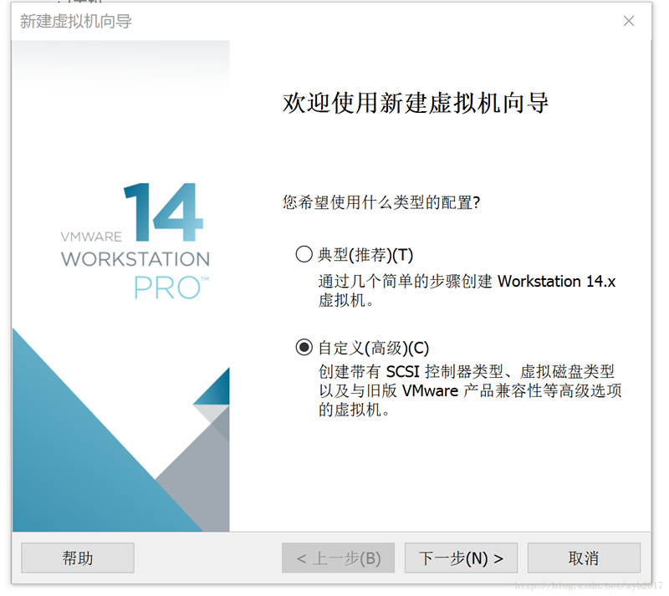Click the large 14 version logo
The width and height of the screenshot is (669, 596).
click(163, 211)
